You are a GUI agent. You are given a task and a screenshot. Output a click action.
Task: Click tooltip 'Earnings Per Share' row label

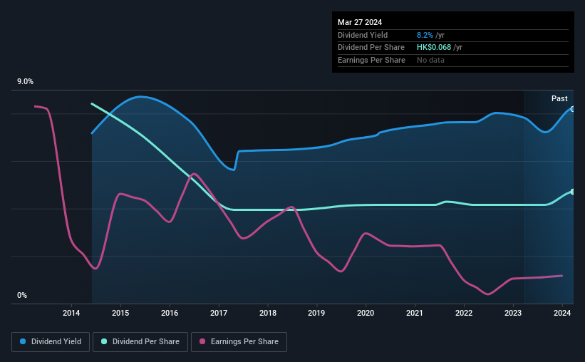tap(372, 60)
